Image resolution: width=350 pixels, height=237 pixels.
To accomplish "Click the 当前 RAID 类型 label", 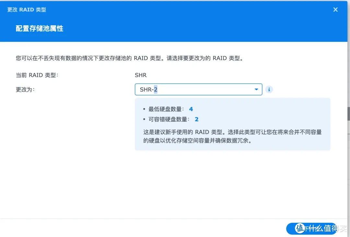I will point(37,75).
